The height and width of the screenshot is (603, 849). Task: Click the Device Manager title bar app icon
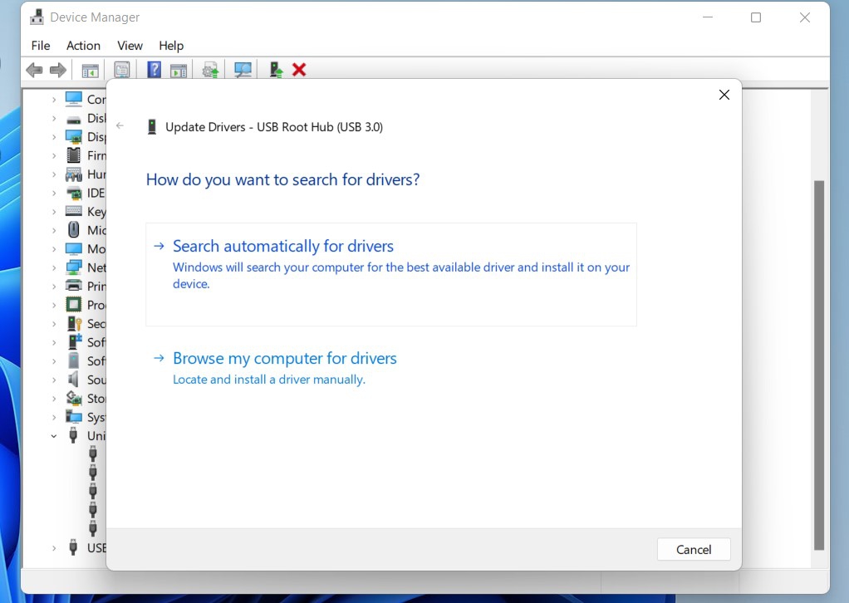[x=37, y=17]
